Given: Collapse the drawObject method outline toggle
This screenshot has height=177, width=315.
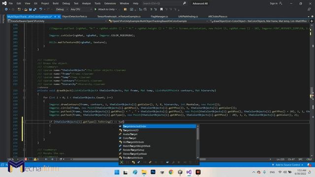Looking at the screenshot, I should pos(24,90).
